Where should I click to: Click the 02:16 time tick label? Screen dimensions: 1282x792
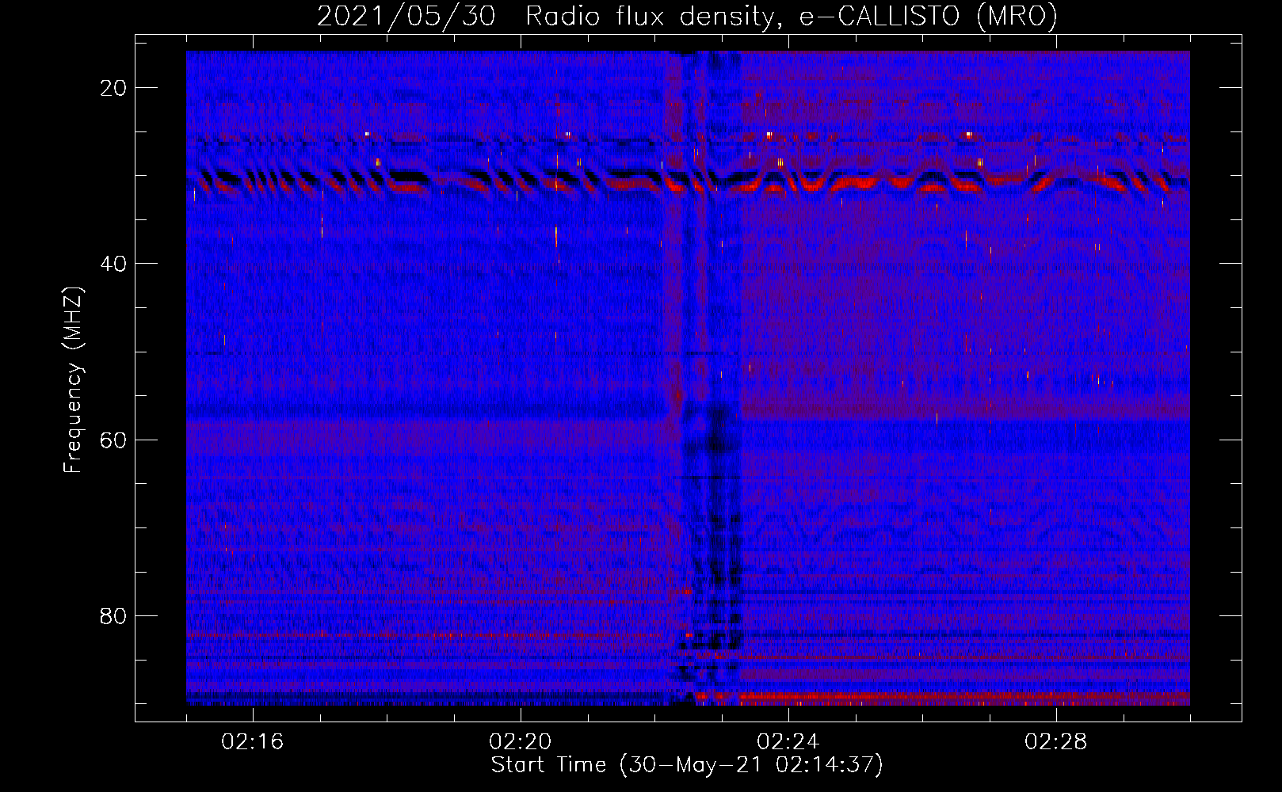click(x=253, y=742)
